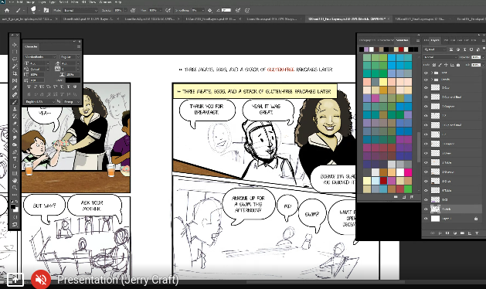Select the Horizontal Type tool
The width and height of the screenshot is (486, 289).
(15, 159)
